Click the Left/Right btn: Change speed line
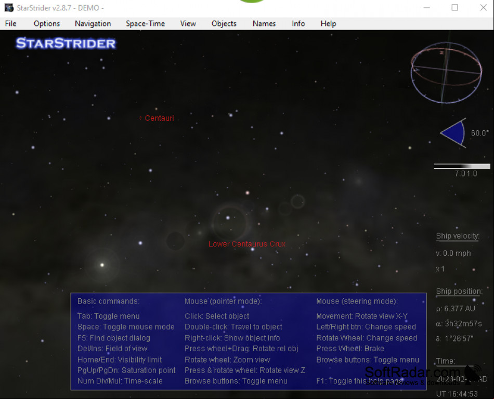The width and height of the screenshot is (494, 399). pyautogui.click(x=366, y=327)
